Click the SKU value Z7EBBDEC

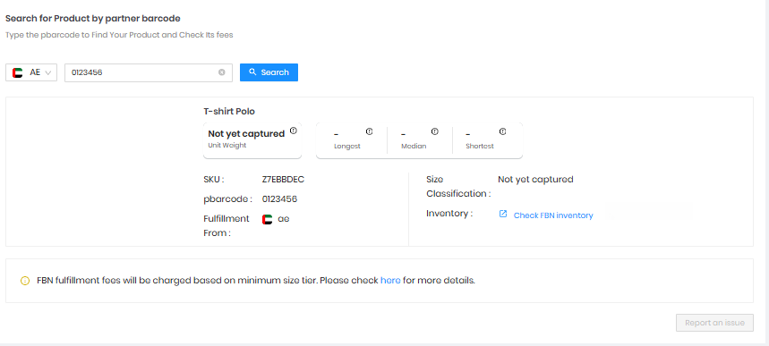[x=283, y=180]
